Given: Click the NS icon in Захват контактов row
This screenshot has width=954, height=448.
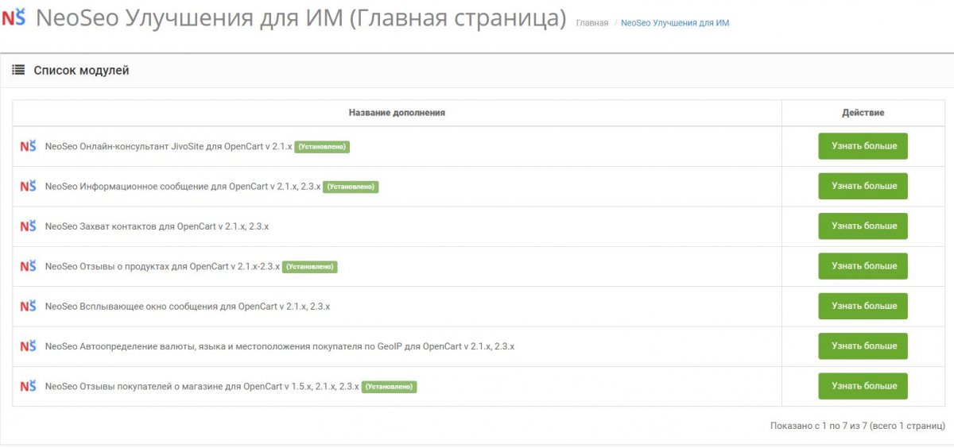Looking at the screenshot, I should coord(28,226).
